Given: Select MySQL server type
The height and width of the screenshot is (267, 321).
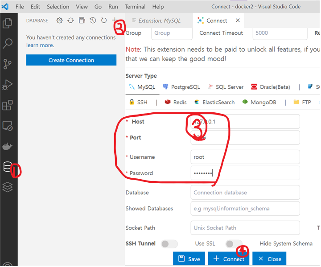Looking at the screenshot, I should pos(142,87).
